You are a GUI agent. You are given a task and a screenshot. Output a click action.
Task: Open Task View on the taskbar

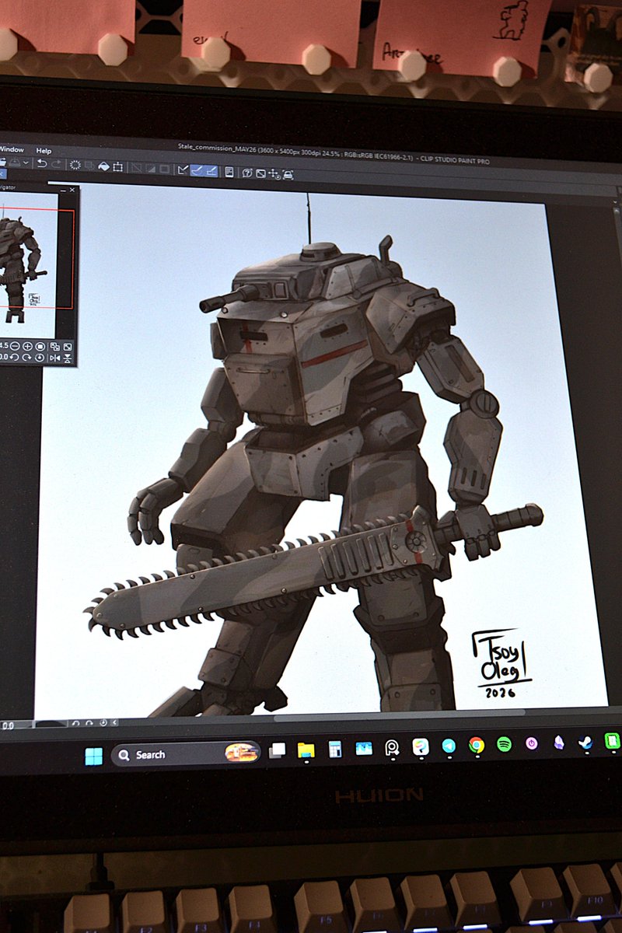(x=277, y=750)
